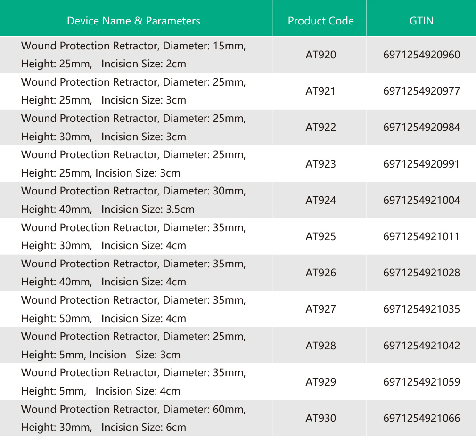Screen dimensions: 476x436
Task: Click GTIN 6971254921059
Action: pyautogui.click(x=422, y=382)
